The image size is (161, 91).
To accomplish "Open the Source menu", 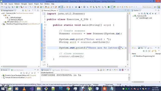I will (11, 4).
